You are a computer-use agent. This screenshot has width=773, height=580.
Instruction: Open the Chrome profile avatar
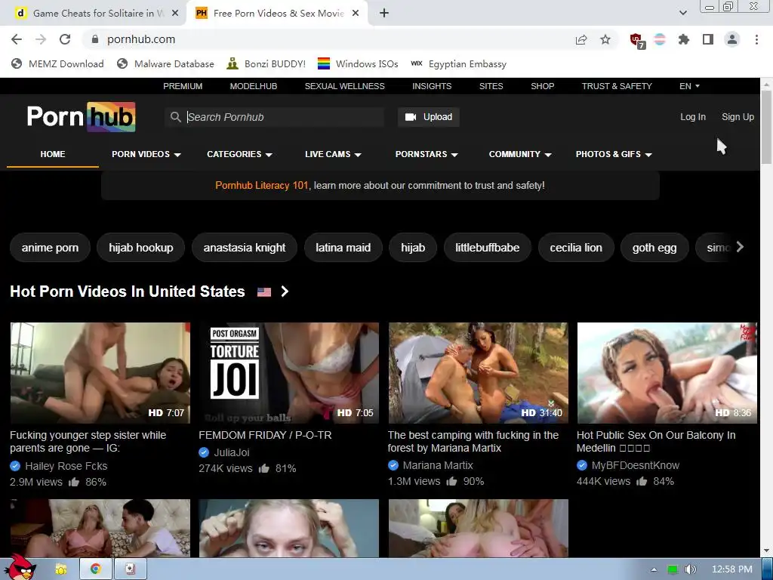pyautogui.click(x=732, y=39)
